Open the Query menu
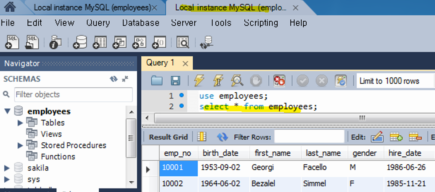The height and width of the screenshot is (192, 435). 98,23
